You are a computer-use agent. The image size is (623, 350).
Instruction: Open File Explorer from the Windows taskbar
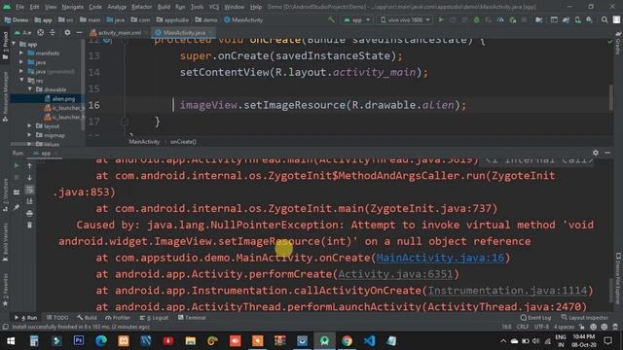(191, 340)
